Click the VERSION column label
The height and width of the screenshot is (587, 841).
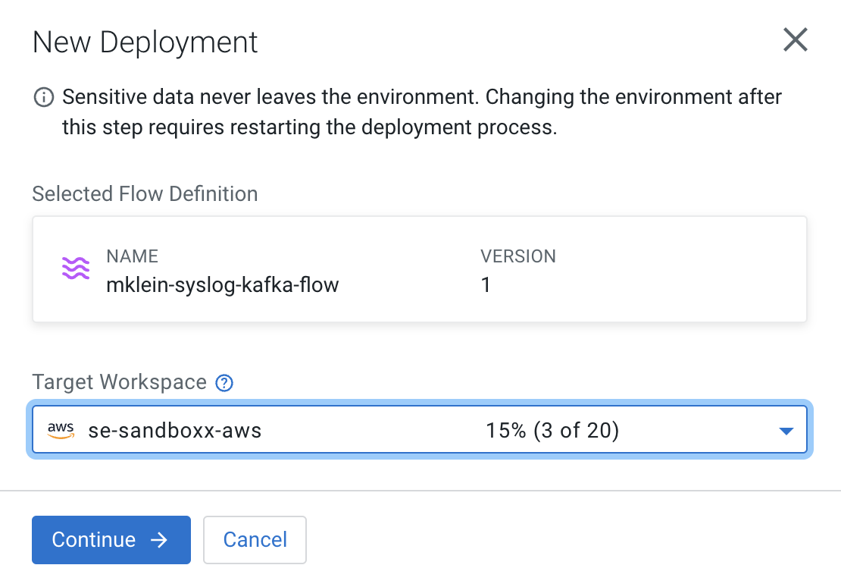pos(518,256)
